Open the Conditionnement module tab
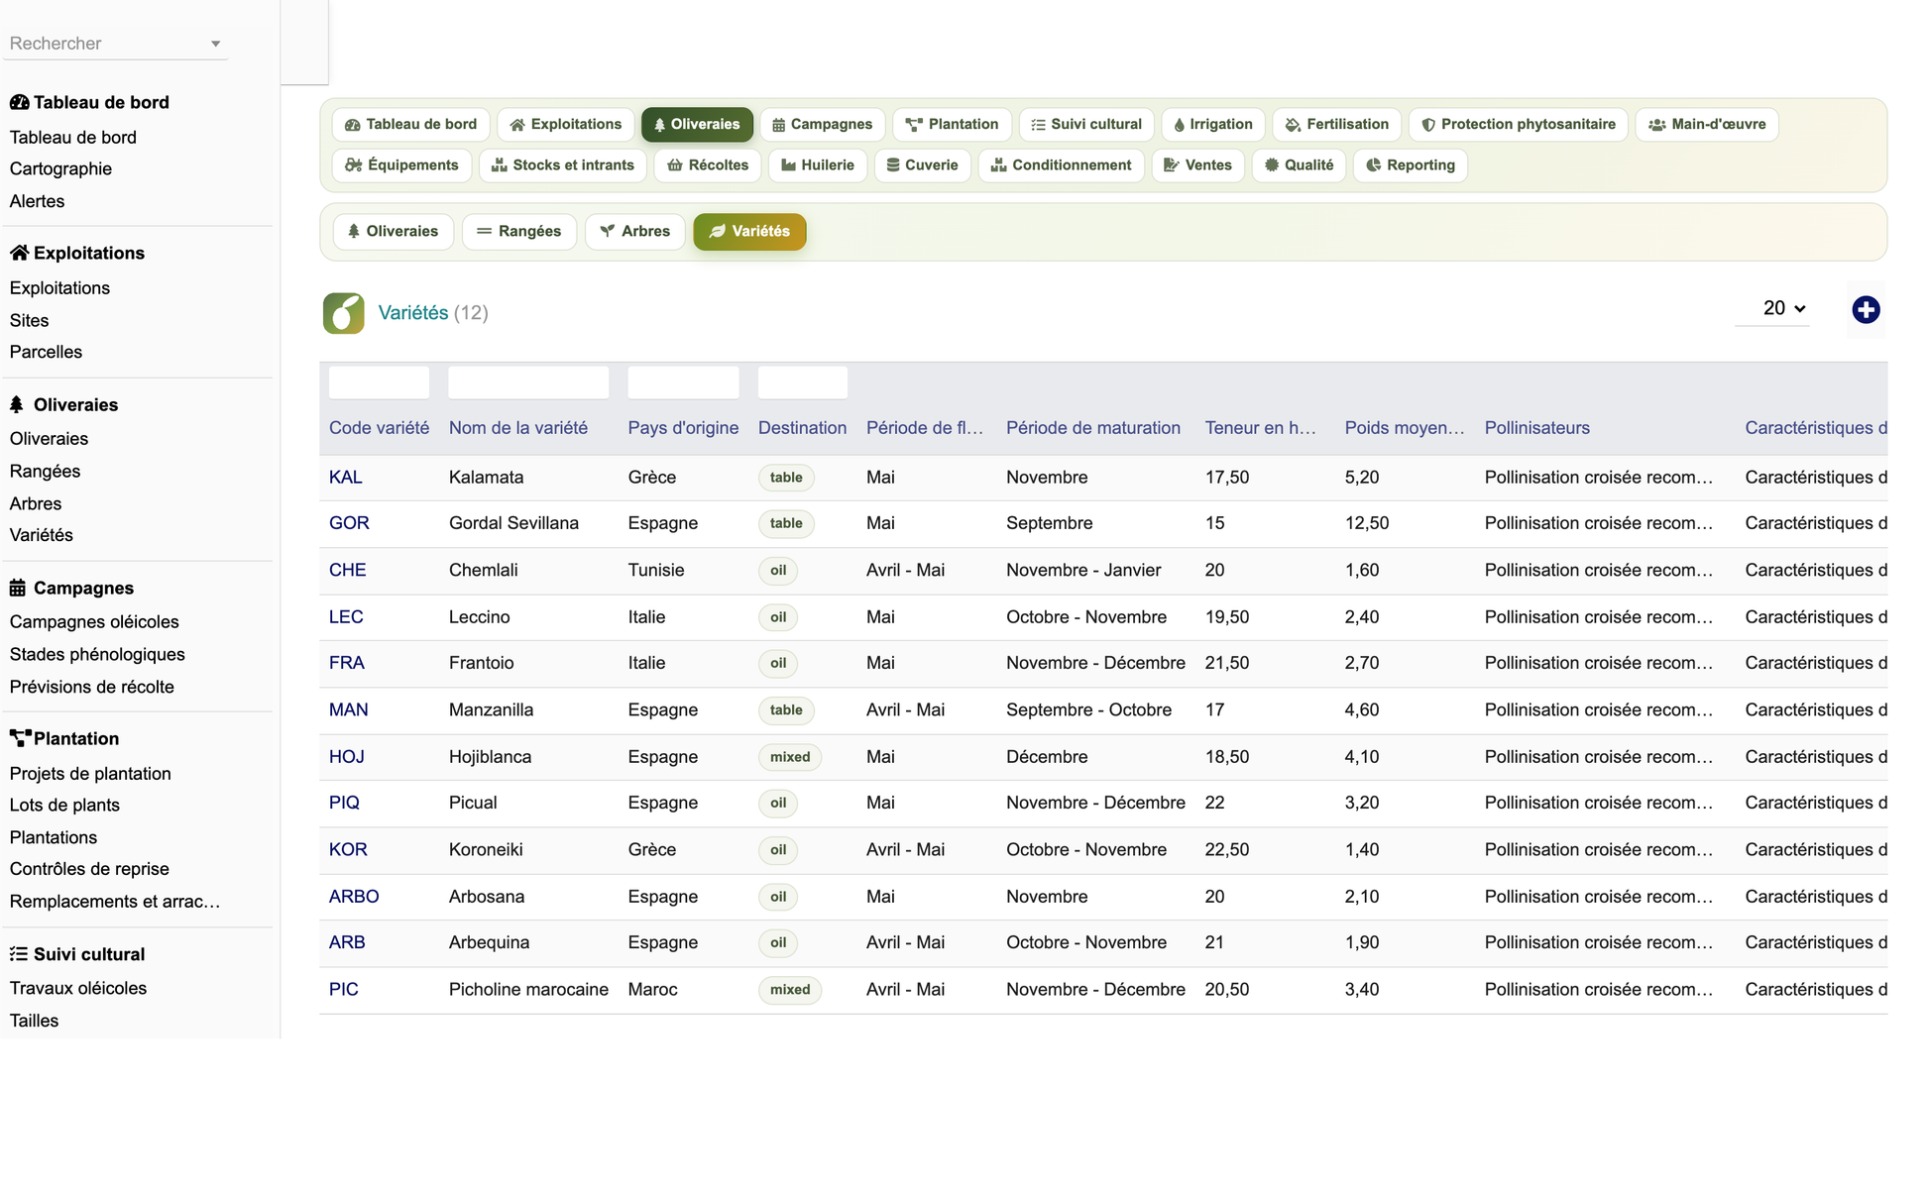This screenshot has width=1929, height=1193. point(1062,165)
